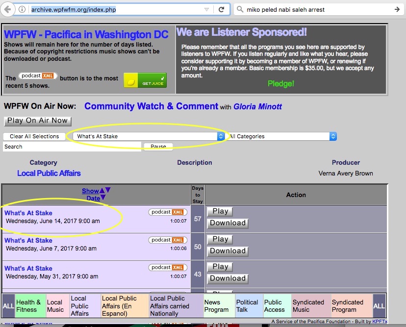Download the May 31, 2017 episode
The image size is (406, 327).
click(228, 278)
